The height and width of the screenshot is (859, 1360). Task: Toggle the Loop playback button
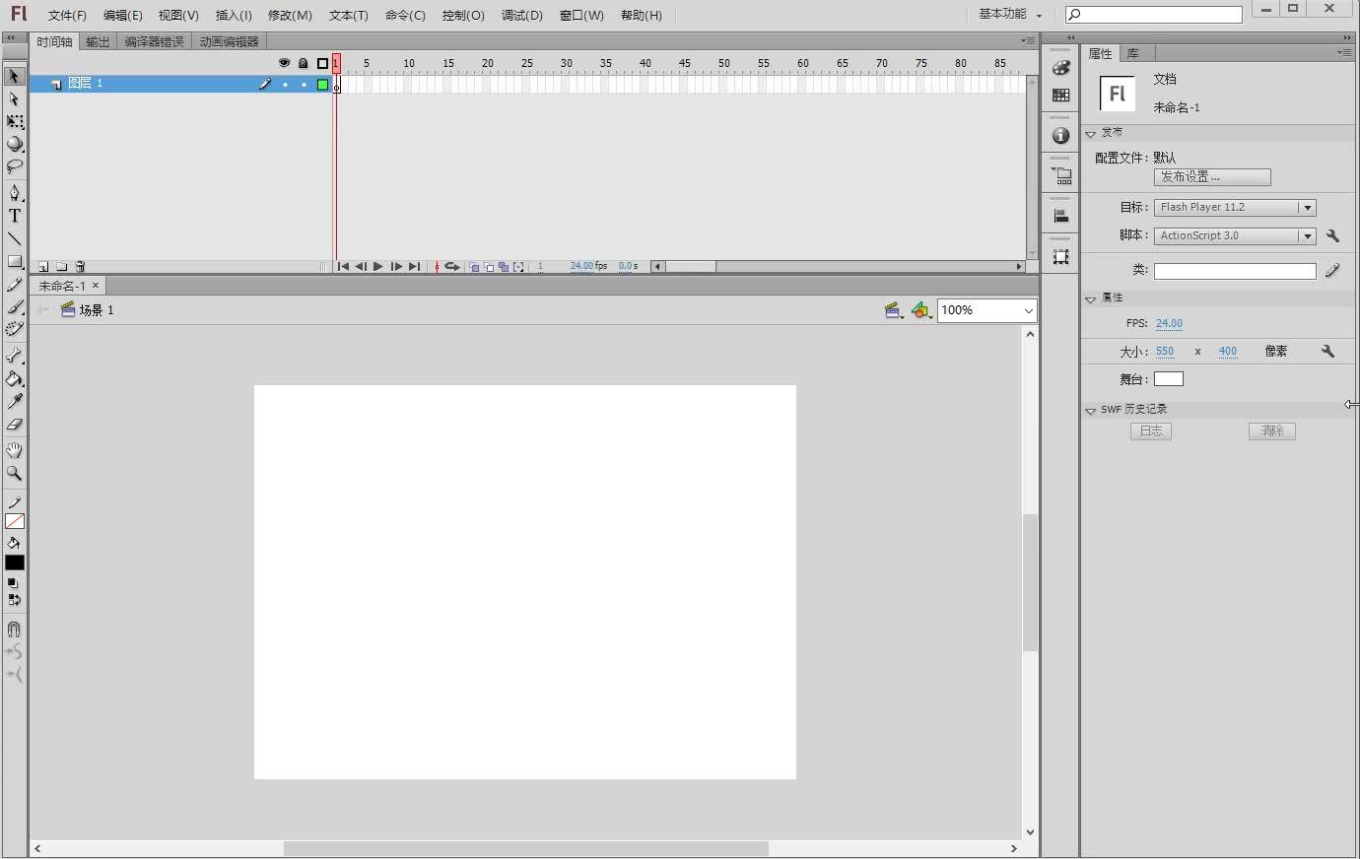(451, 266)
